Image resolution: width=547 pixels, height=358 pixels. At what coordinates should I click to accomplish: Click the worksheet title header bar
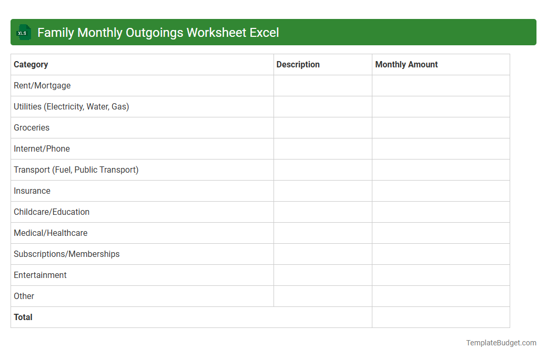(273, 32)
